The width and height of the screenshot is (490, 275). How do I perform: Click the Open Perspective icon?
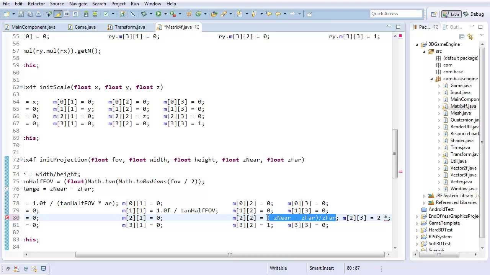click(x=434, y=14)
